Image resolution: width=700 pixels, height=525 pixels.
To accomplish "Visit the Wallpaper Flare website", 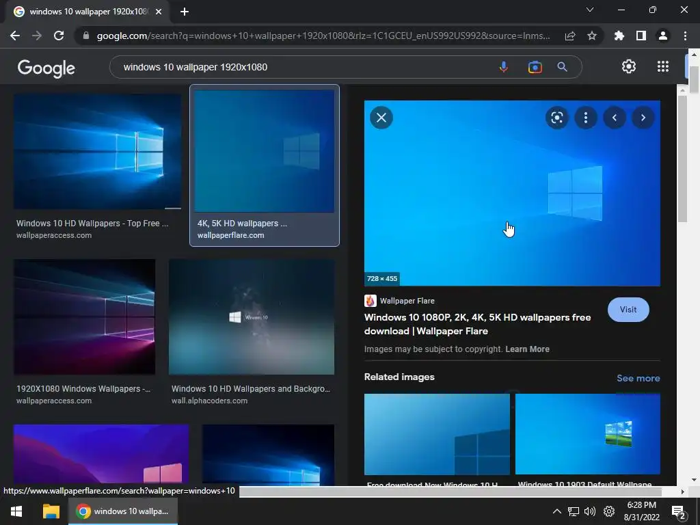I will [628, 310].
